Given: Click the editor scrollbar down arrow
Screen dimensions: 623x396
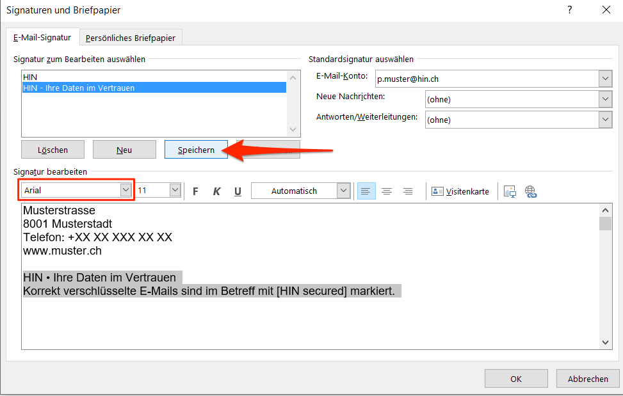Looking at the screenshot, I should point(605,342).
